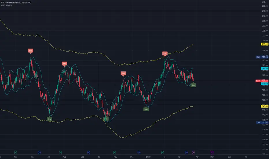This screenshot has width=269, height=159.
Task: Select the Sell signal label in early February
Action: point(165,54)
